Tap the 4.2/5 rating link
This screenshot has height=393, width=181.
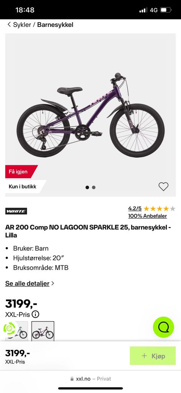[x=135, y=208]
